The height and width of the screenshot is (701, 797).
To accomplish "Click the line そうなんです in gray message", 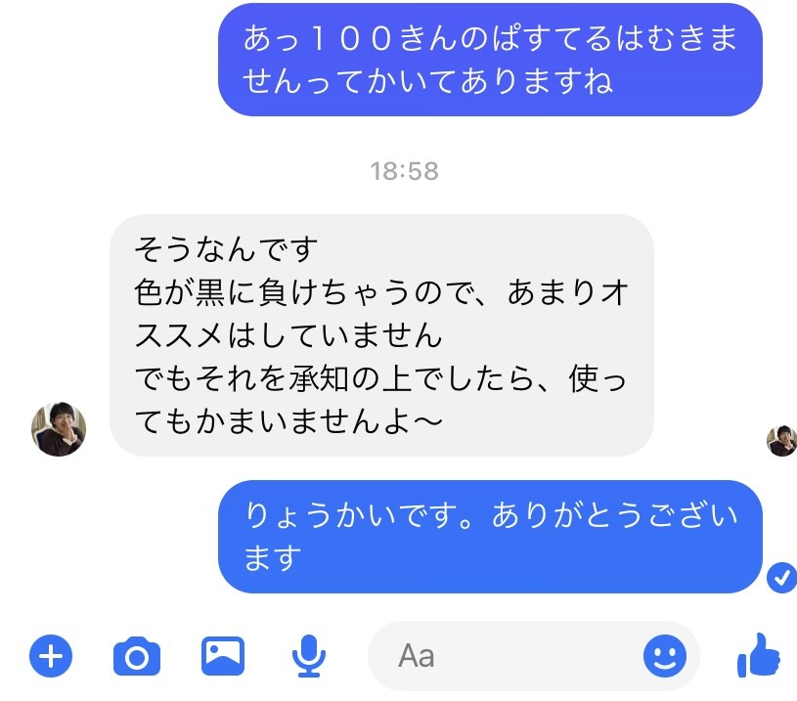I will [x=226, y=249].
